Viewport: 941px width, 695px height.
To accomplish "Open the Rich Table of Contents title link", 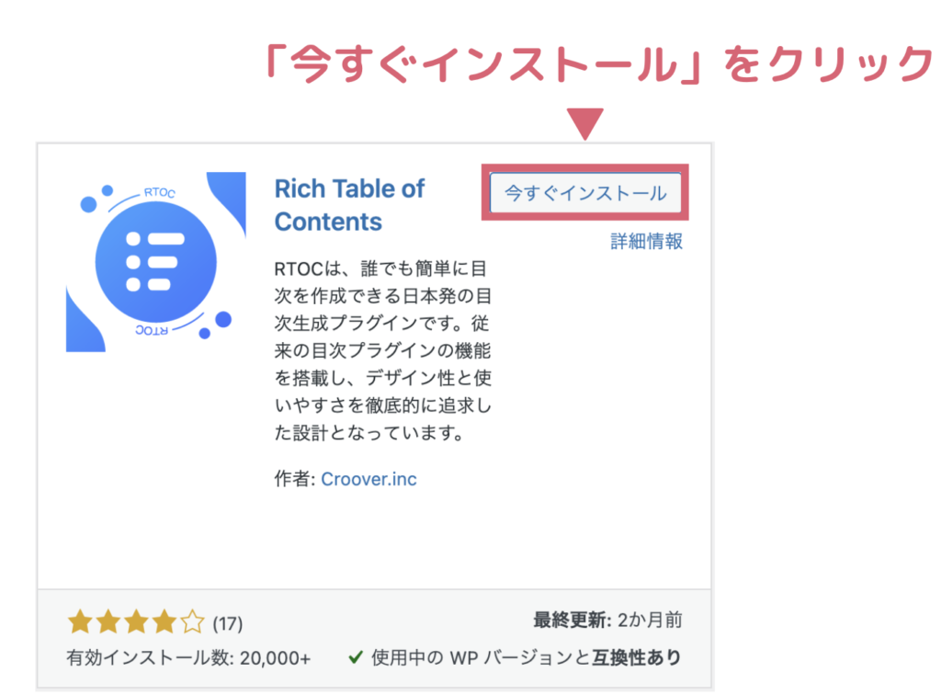I will (x=349, y=205).
